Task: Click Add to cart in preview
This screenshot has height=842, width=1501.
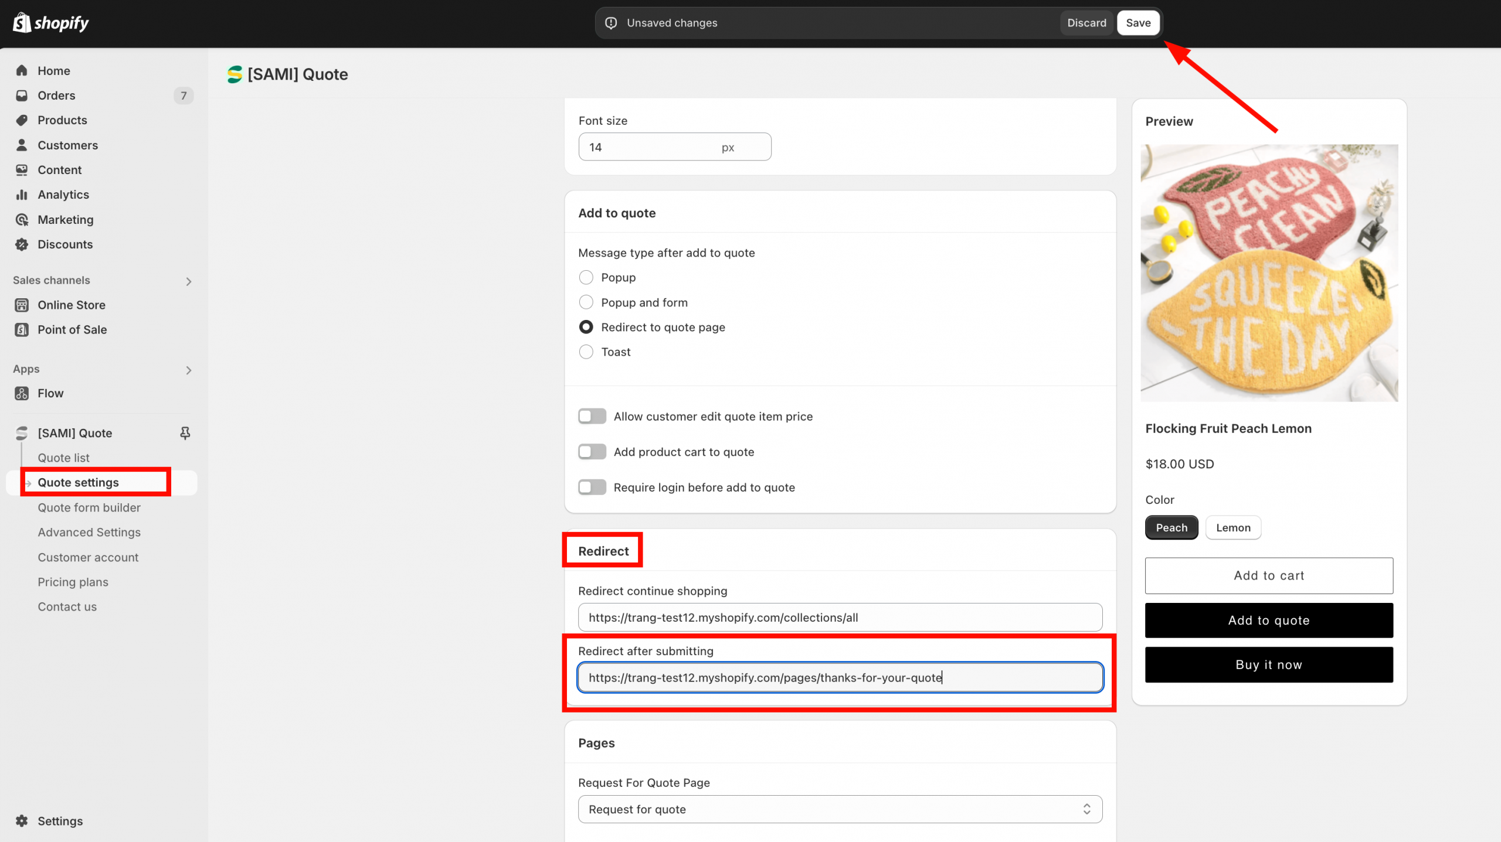Action: pos(1269,575)
